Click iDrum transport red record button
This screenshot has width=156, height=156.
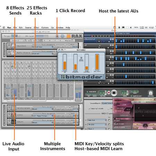click(x=109, y=93)
